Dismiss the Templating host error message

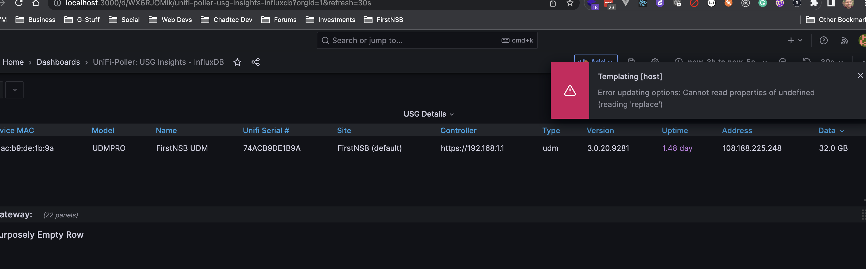860,75
